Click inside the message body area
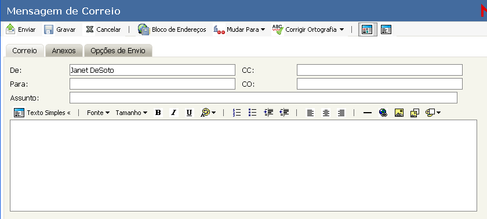 pyautogui.click(x=244, y=165)
